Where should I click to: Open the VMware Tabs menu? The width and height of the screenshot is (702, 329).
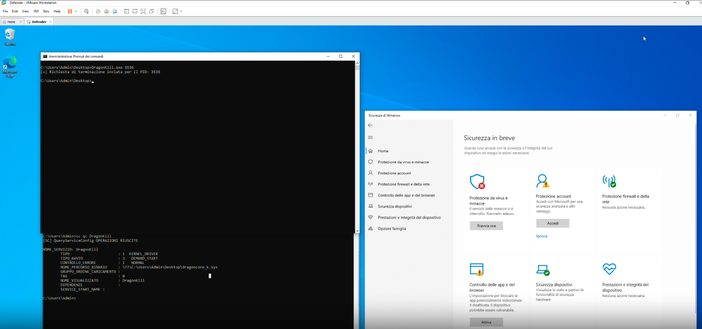click(x=46, y=11)
